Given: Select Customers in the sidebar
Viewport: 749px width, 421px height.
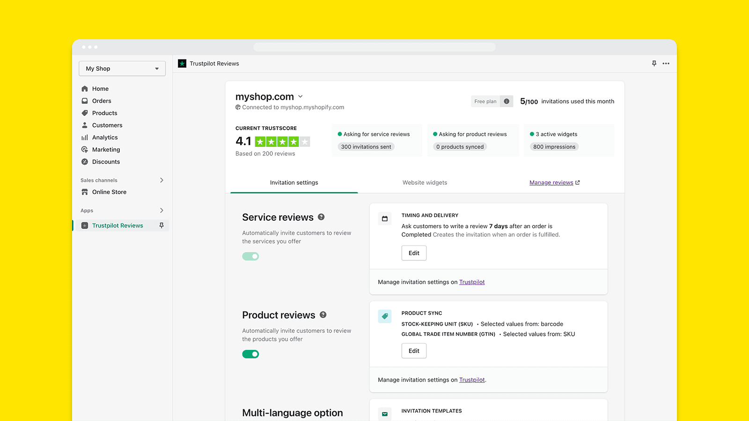Looking at the screenshot, I should pos(107,125).
